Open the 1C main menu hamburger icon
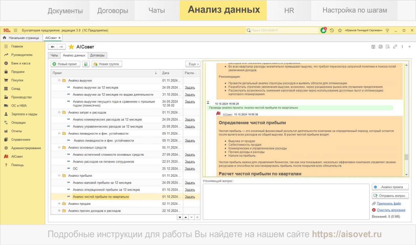Viewport: 416px width, 245px height. tap(15, 30)
